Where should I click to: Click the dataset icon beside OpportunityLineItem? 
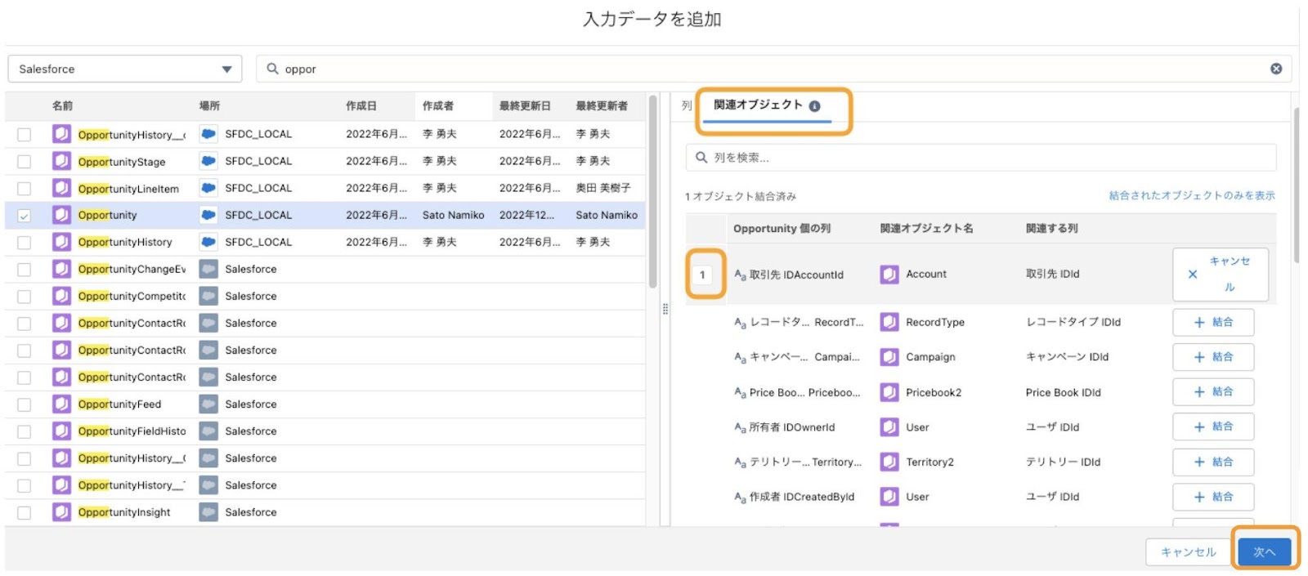pyautogui.click(x=61, y=188)
